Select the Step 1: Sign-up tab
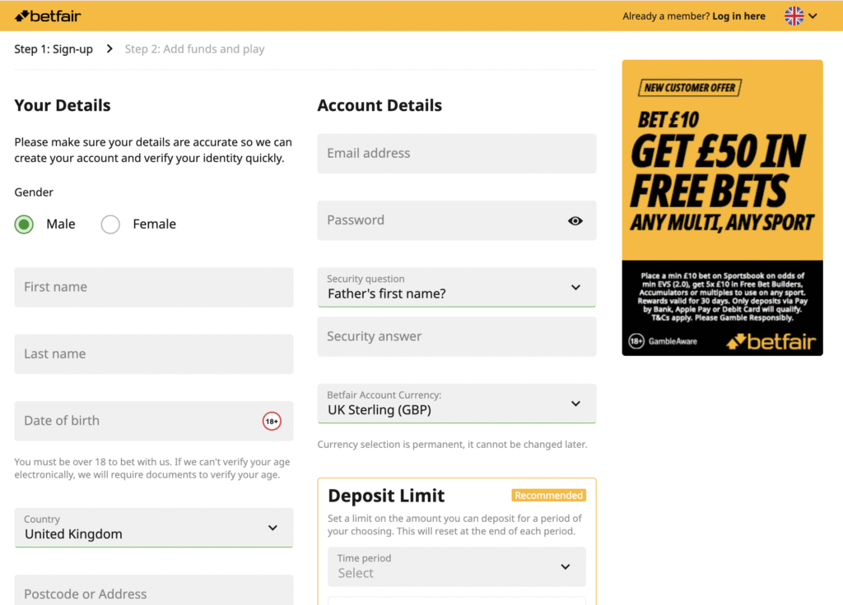The image size is (843, 605). coord(54,48)
